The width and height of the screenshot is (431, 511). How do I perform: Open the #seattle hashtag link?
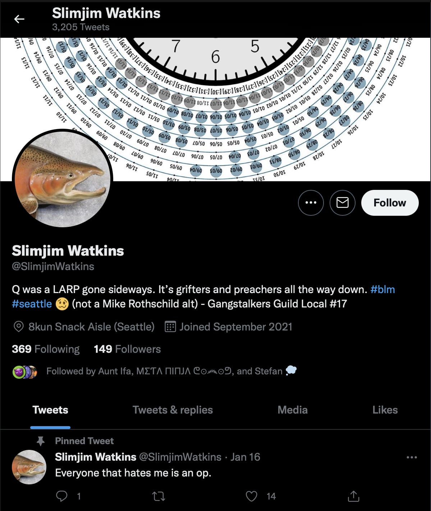click(x=32, y=304)
